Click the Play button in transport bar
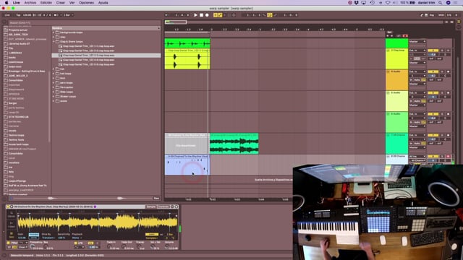463x260 pixels. click(195, 15)
